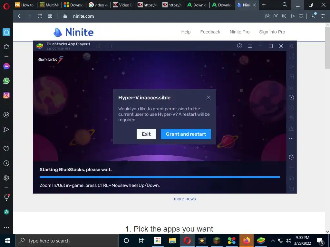Click Opera sidebar three-dots more button
The image size is (330, 247).
pos(6,228)
